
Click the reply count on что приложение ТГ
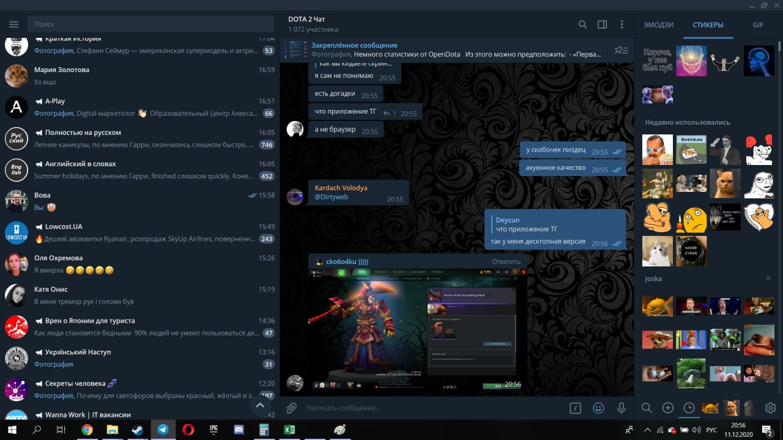pos(390,114)
